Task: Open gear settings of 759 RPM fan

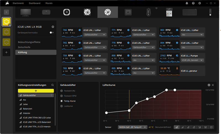Action: [80, 56]
